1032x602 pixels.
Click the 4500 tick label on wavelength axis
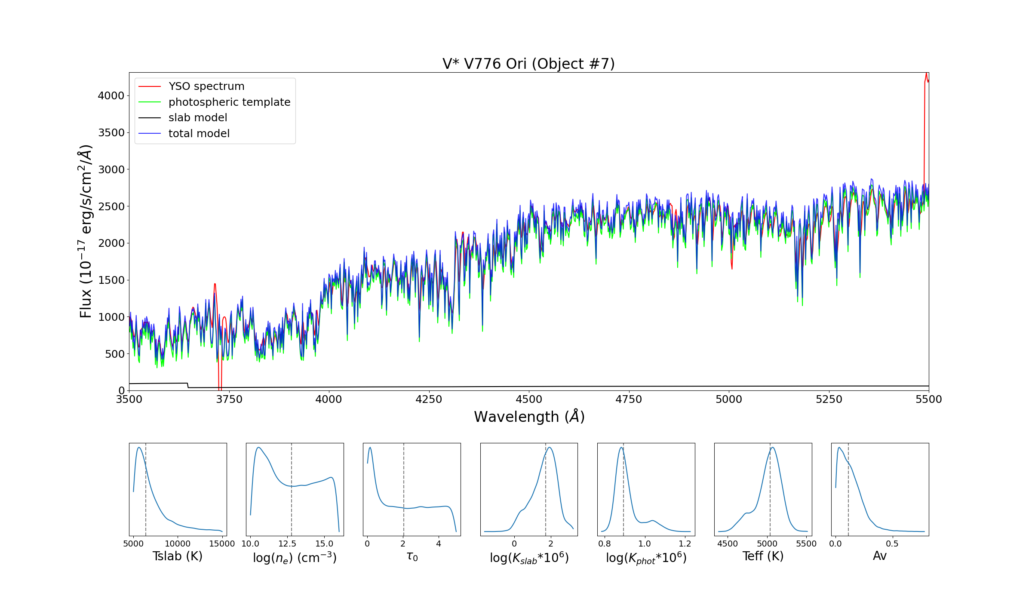[528, 399]
